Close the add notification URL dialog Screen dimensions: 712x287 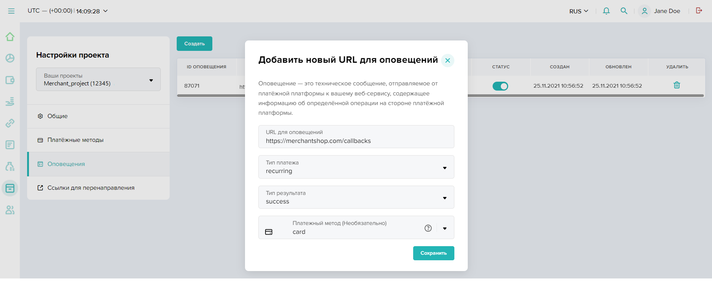tap(448, 61)
